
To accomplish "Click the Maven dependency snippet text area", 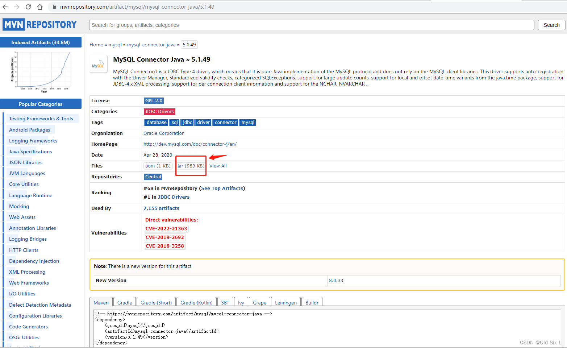I will 327,328.
